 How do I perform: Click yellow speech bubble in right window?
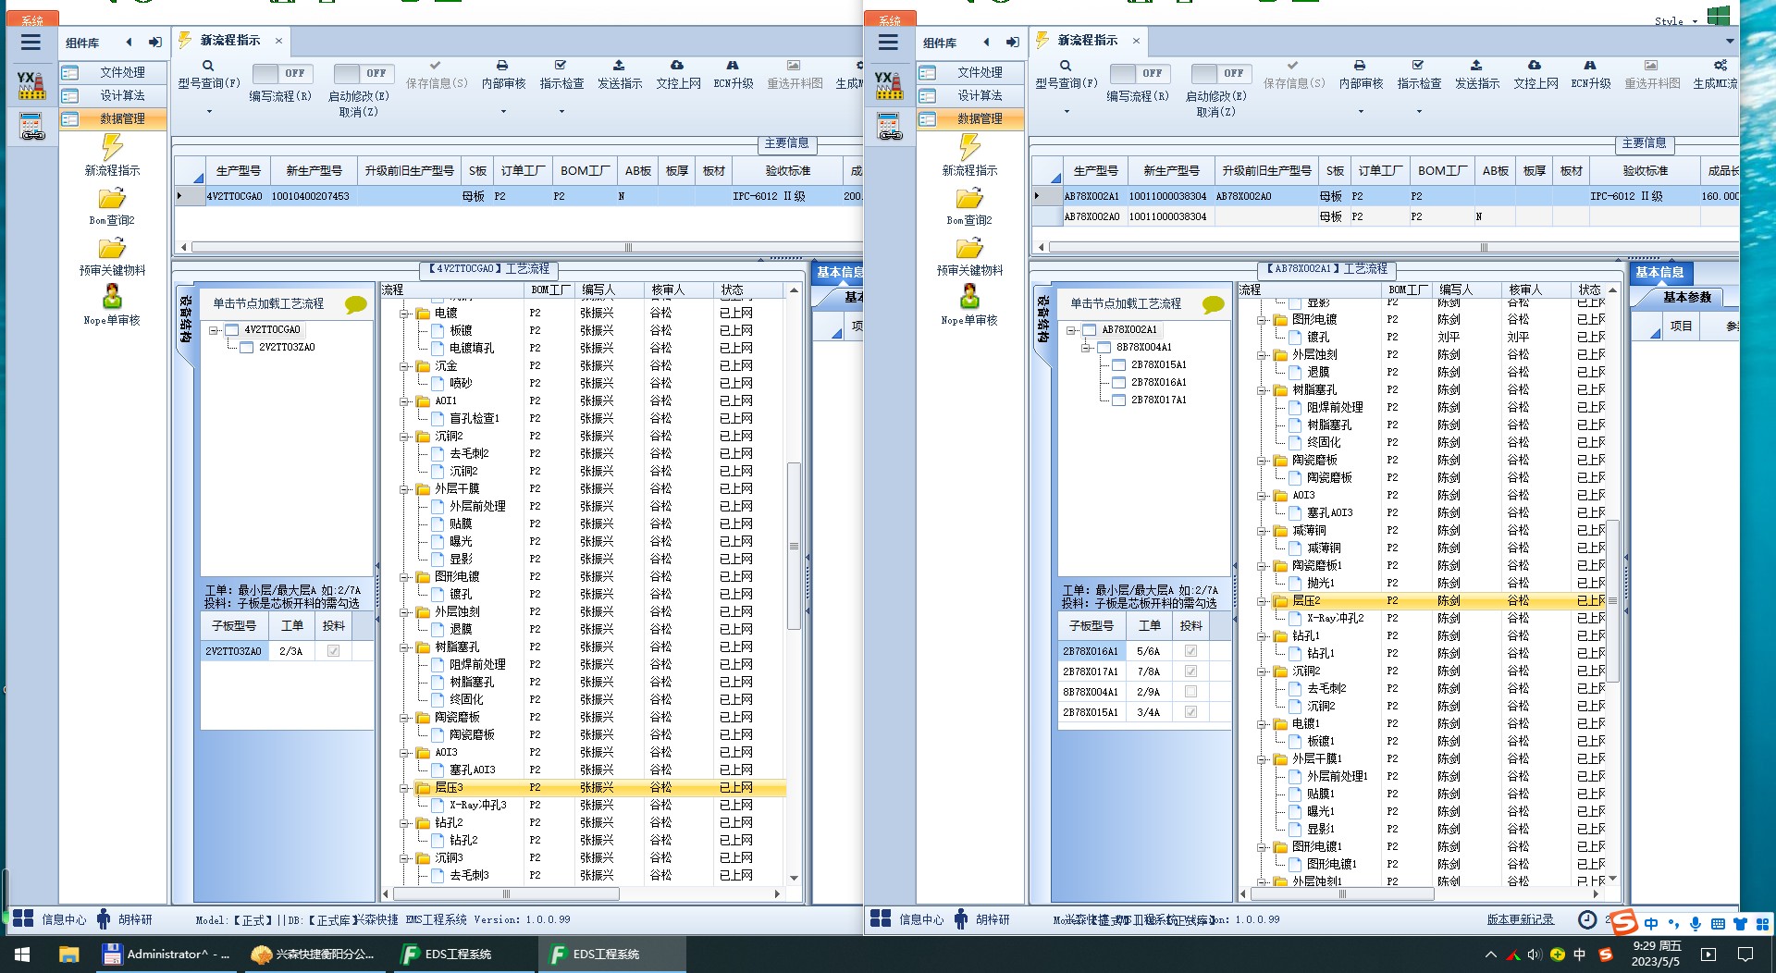point(1213,304)
